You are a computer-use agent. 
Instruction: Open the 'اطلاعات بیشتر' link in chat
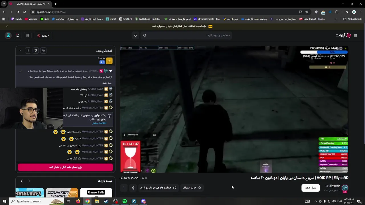pos(99,123)
